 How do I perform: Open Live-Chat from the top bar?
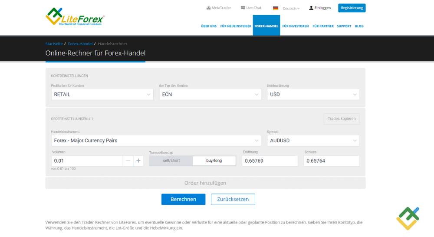pyautogui.click(x=243, y=8)
